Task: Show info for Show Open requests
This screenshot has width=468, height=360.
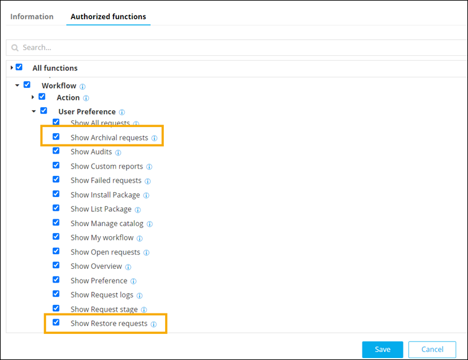Action: pos(146,253)
